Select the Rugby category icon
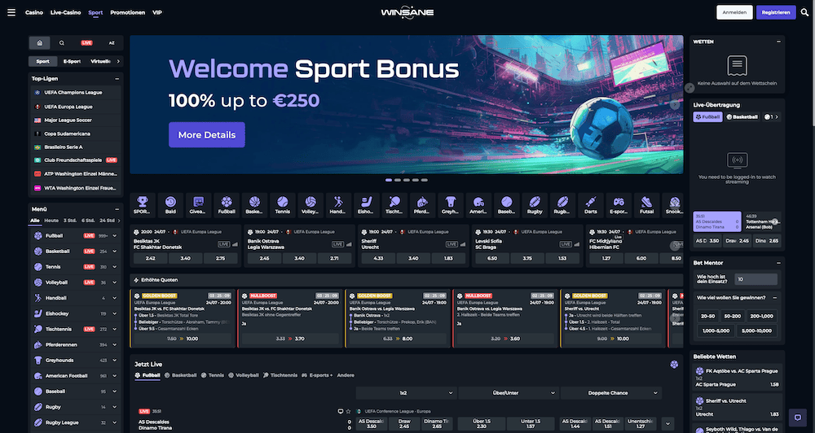815x433 pixels. coord(535,205)
